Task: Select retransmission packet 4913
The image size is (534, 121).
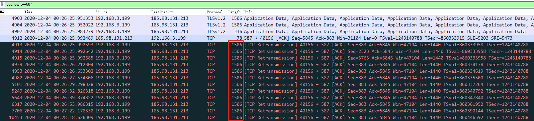Action: pos(267,45)
